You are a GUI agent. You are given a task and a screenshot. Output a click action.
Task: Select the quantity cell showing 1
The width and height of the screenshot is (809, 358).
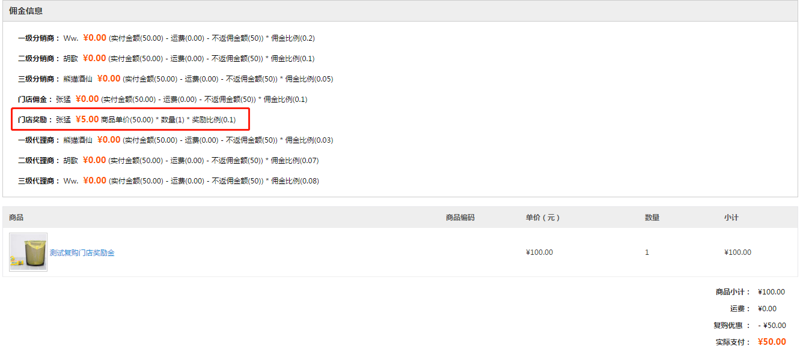(x=647, y=252)
